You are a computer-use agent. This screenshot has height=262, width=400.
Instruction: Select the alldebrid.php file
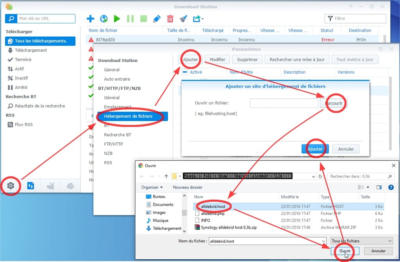coord(213,213)
